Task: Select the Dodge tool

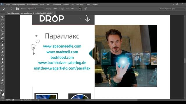Action: [2, 62]
